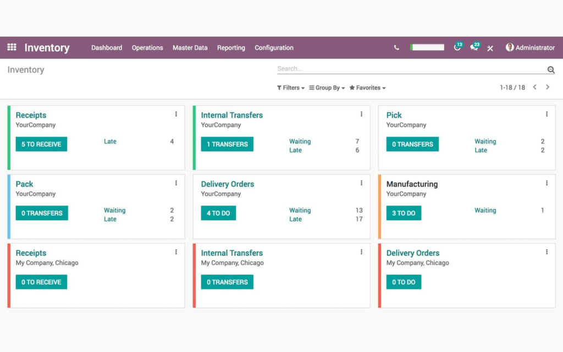Open chat messages icon with badge 23

(x=474, y=47)
